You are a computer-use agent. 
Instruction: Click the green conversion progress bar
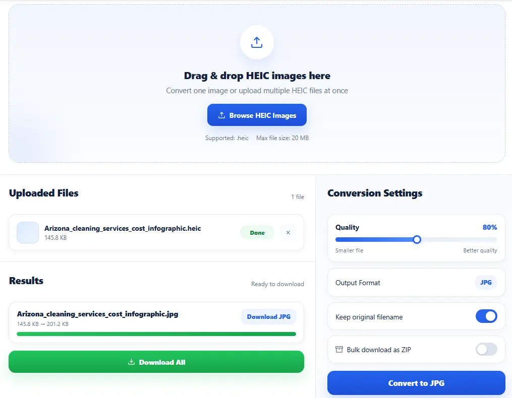tap(156, 334)
